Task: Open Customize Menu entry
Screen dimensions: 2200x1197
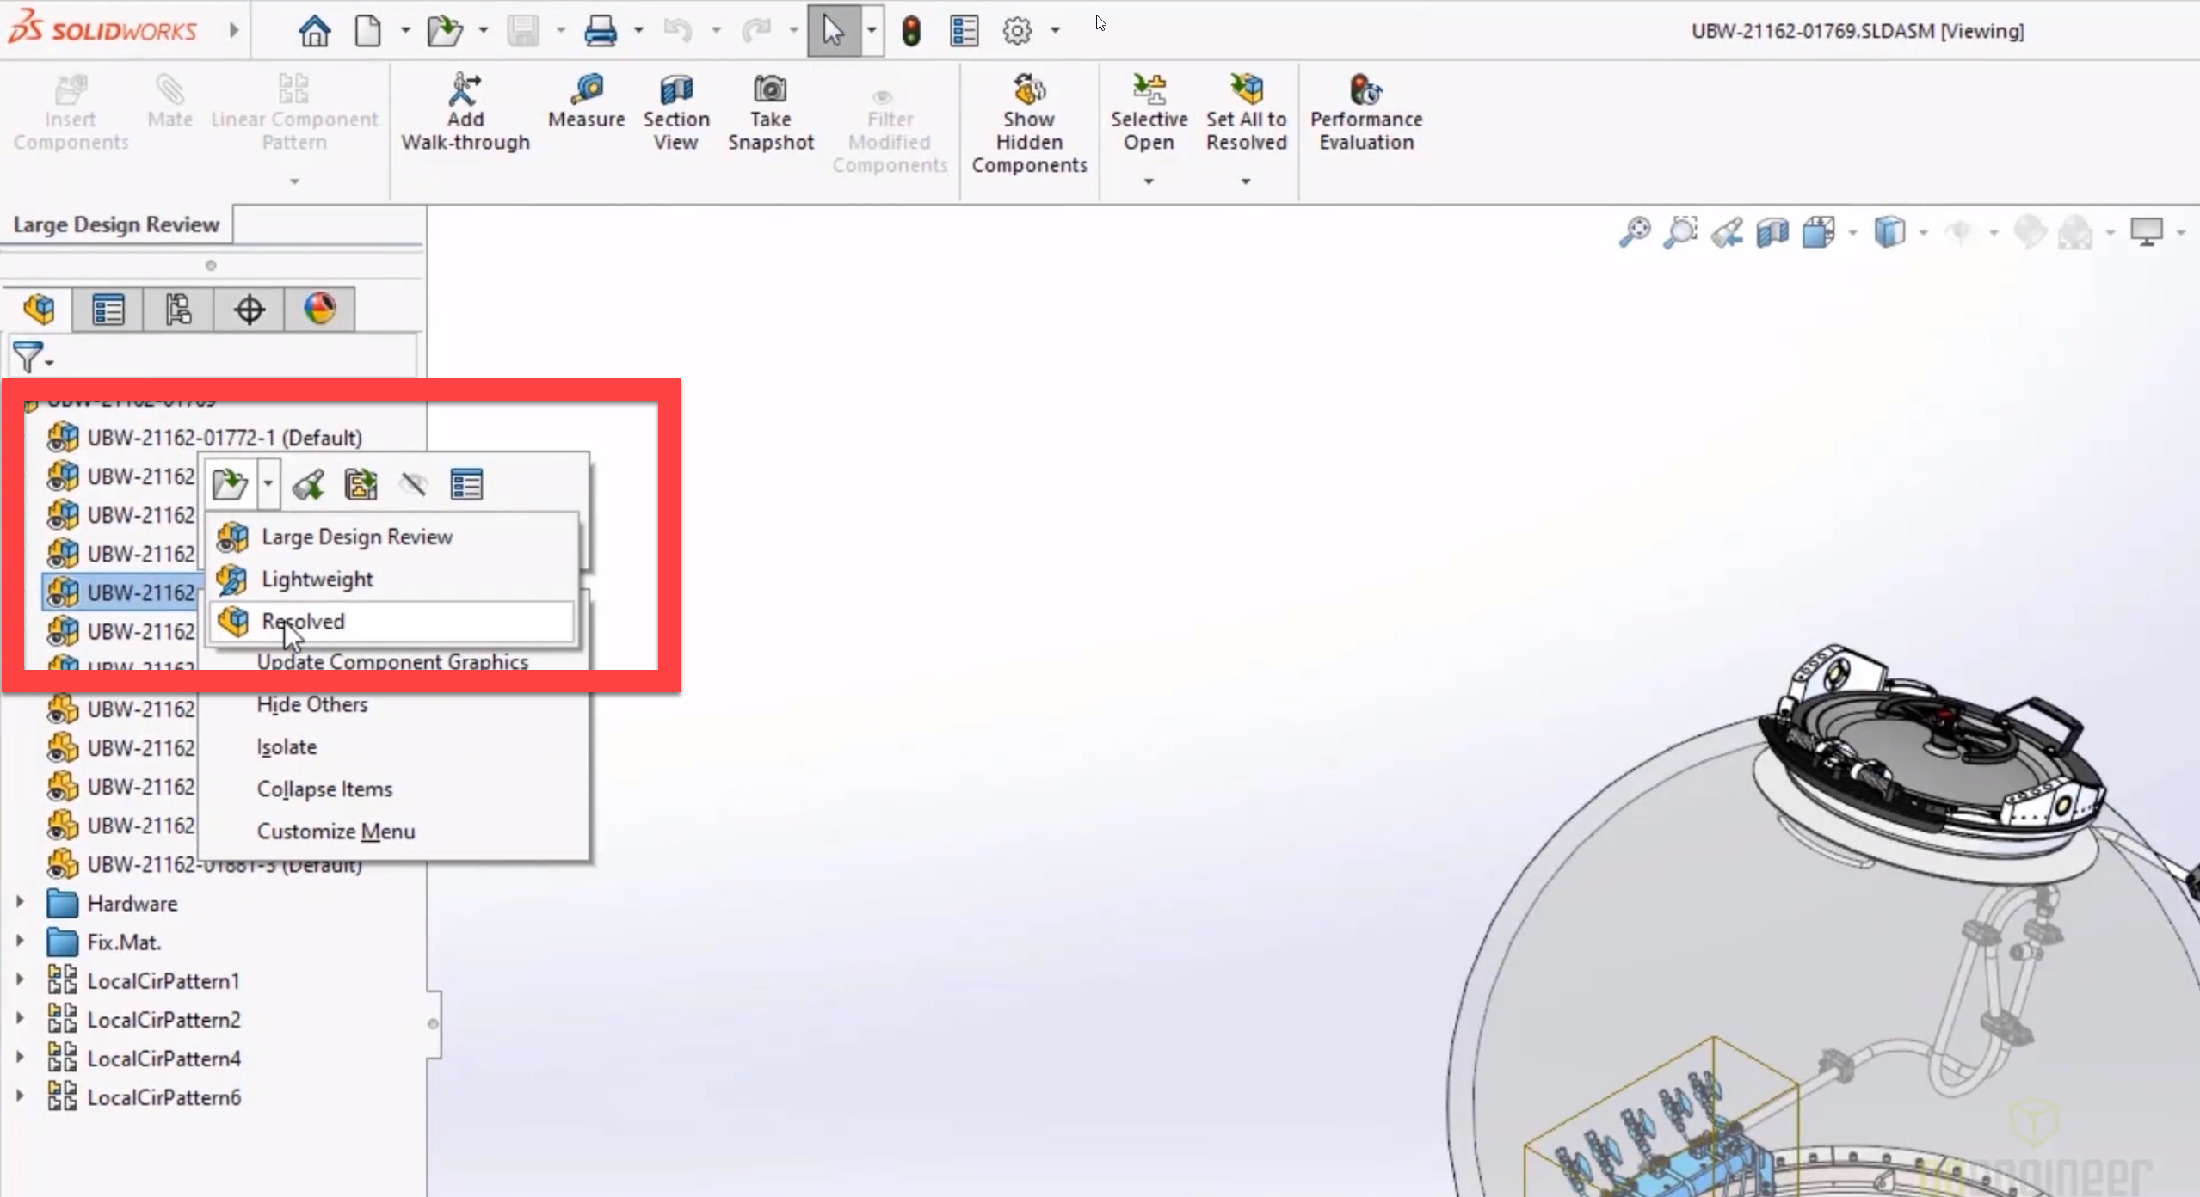Action: pos(336,832)
